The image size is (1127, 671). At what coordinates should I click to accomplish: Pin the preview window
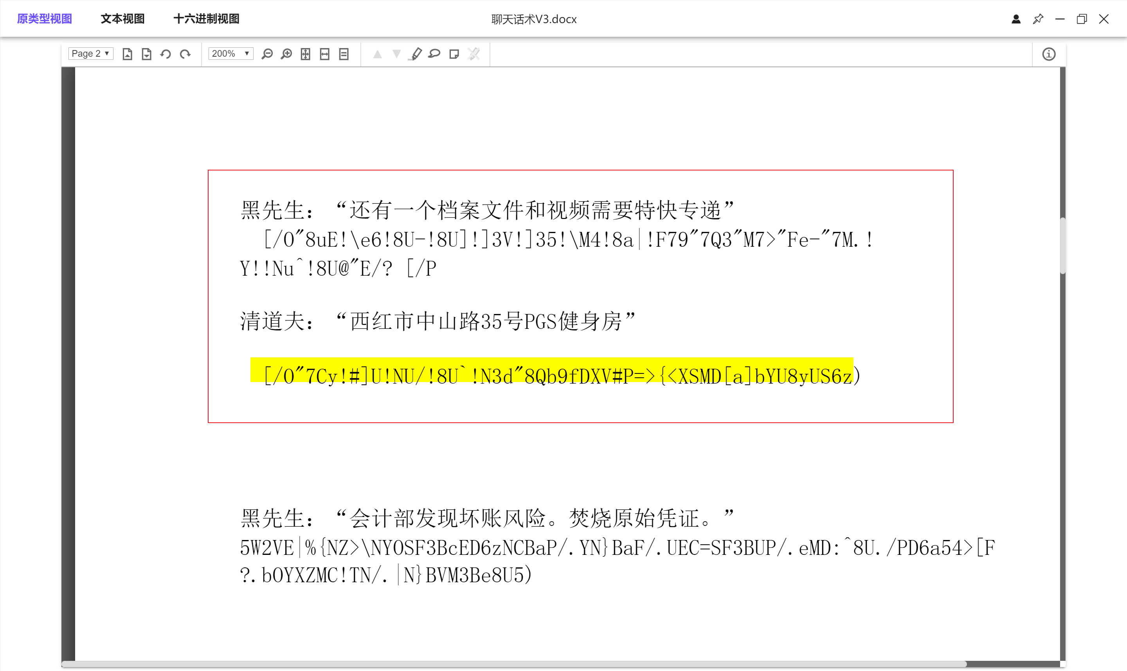1038,19
